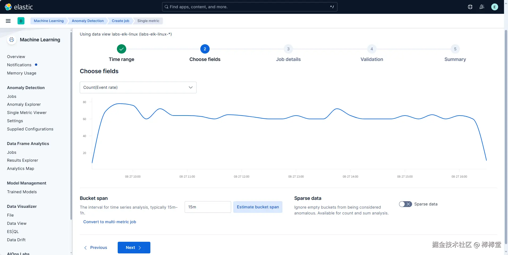508x255 pixels.
Task: Click the green D space avatar
Action: point(21,21)
